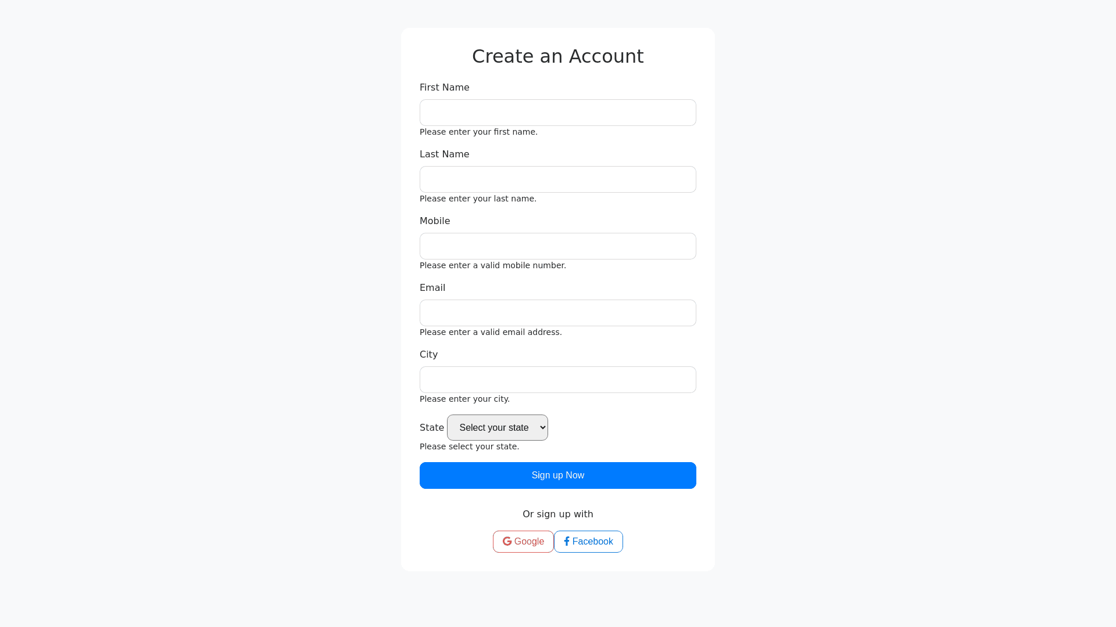This screenshot has height=627, width=1116.
Task: Focus the First Name input field
Action: (x=558, y=113)
